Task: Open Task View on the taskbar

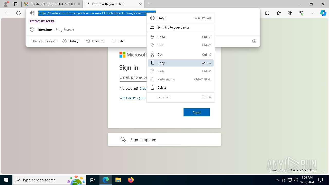Action: (93, 180)
